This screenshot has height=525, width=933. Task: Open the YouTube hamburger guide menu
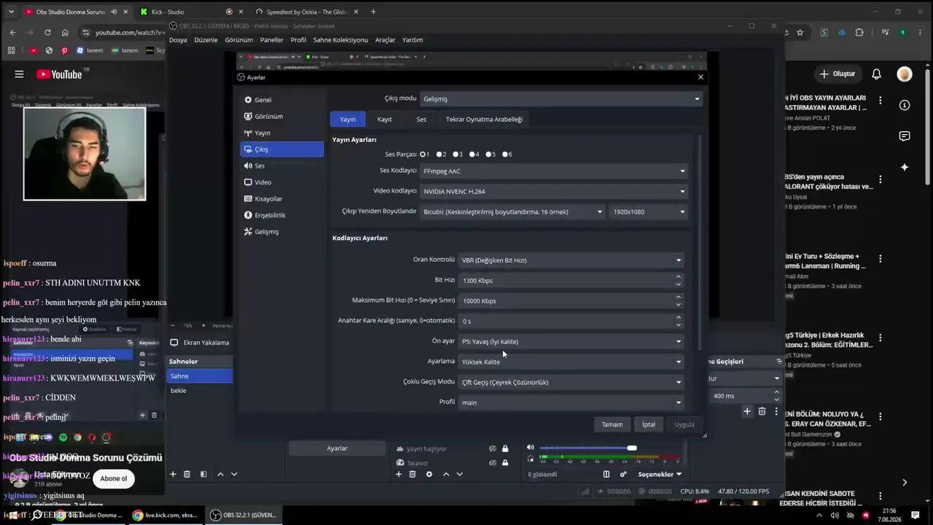click(19, 74)
